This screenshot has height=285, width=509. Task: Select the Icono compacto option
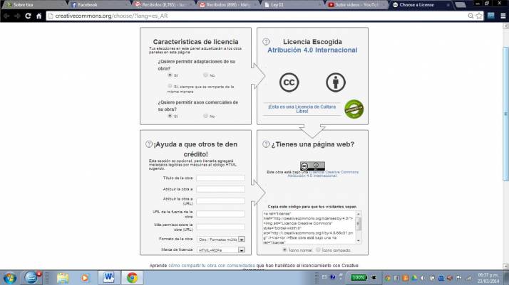[318, 249]
